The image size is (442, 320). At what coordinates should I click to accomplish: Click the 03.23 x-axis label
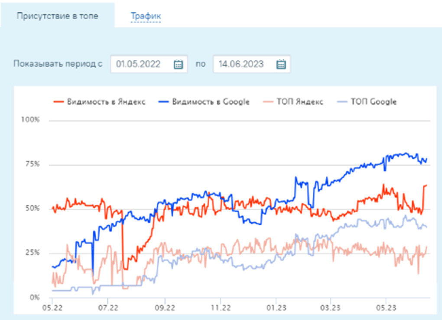click(x=330, y=307)
